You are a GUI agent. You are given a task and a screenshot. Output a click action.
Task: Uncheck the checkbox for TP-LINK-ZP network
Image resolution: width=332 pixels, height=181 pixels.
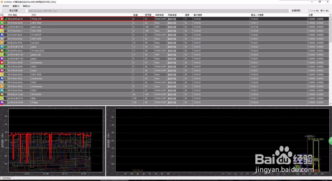[x=2, y=35]
